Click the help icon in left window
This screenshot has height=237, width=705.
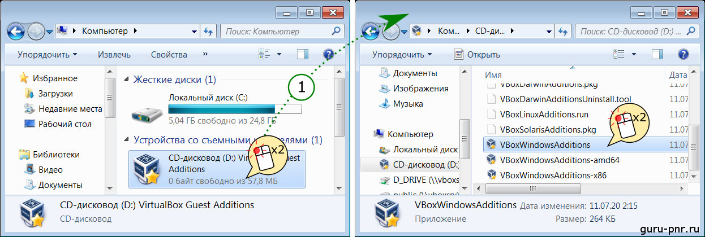point(329,55)
